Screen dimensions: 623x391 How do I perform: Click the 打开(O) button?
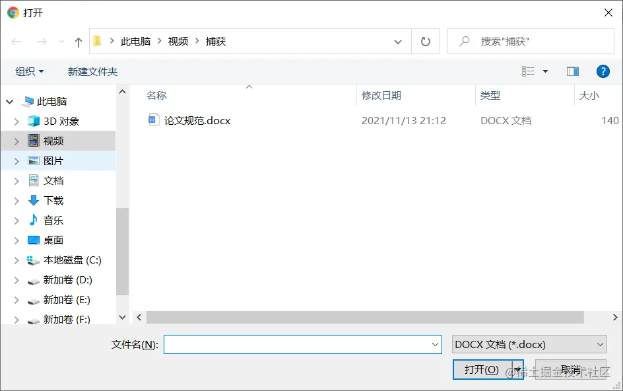point(482,369)
